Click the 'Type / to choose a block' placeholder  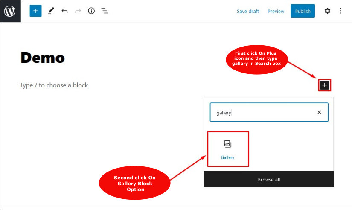[54, 85]
